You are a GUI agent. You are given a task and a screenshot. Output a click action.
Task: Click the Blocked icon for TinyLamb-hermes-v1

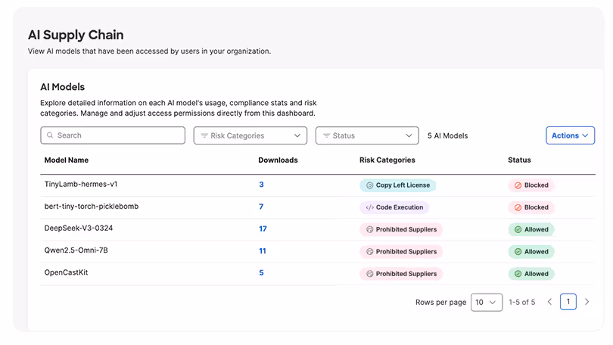(x=518, y=185)
